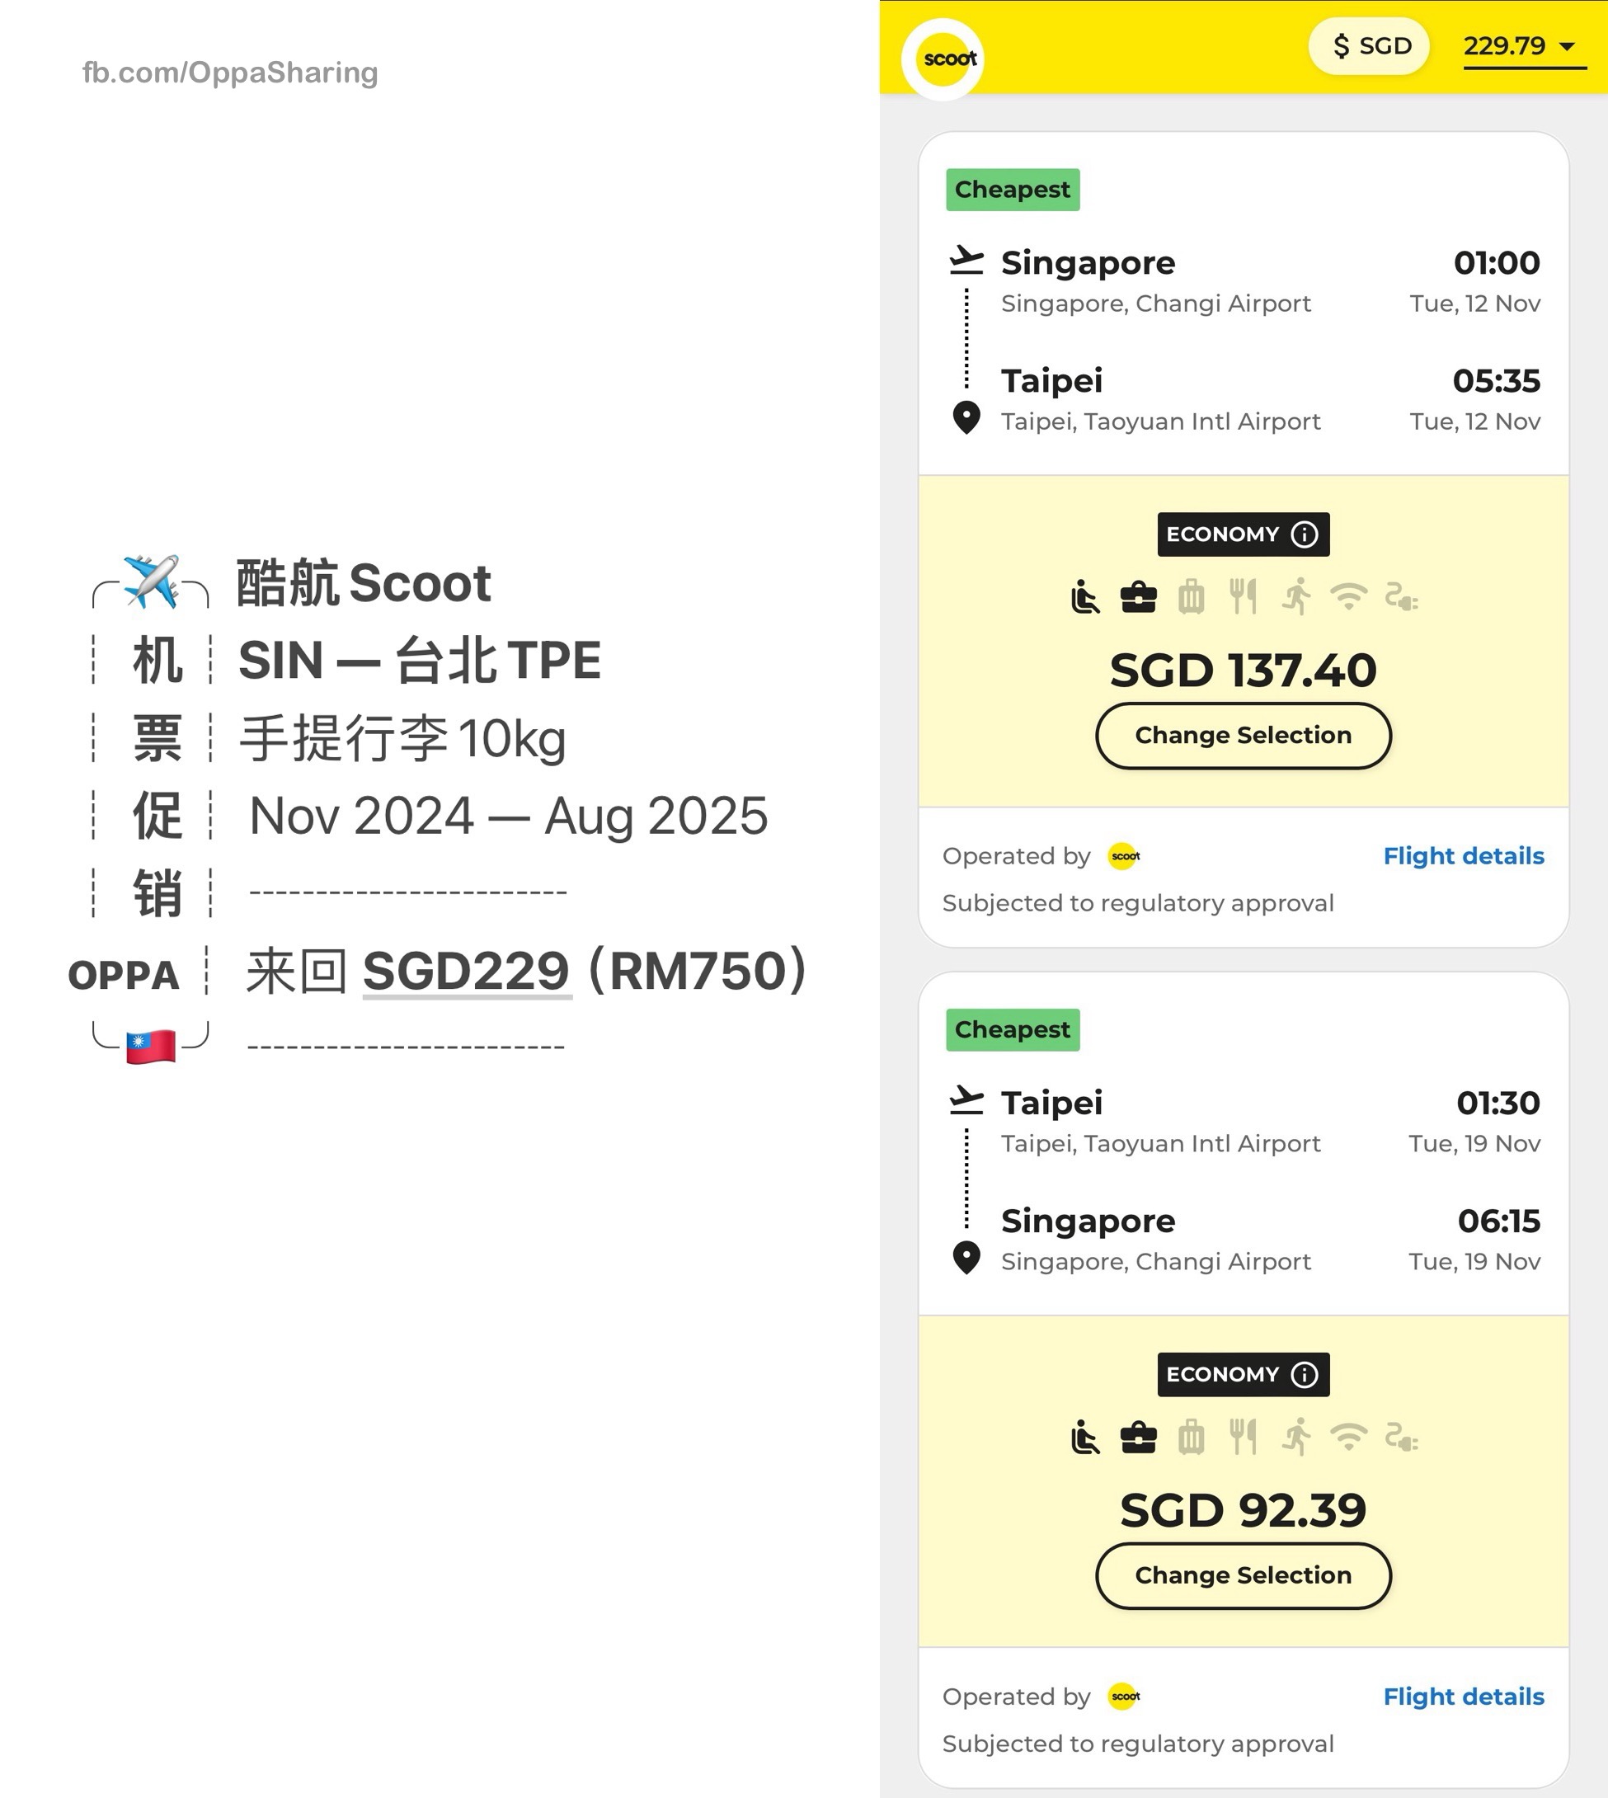
Task: Click the priority boarding icon in return fare
Action: [x=1296, y=1438]
